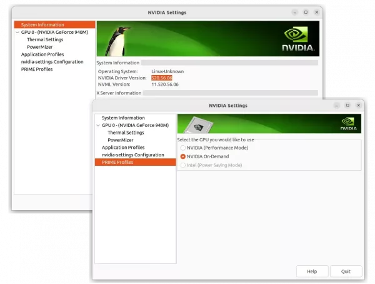This screenshot has width=375, height=284.
Task: Click back window NVIDIA Settings title bar
Action: tap(167, 13)
